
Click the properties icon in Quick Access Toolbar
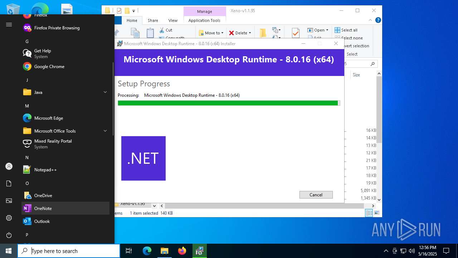[x=119, y=11]
